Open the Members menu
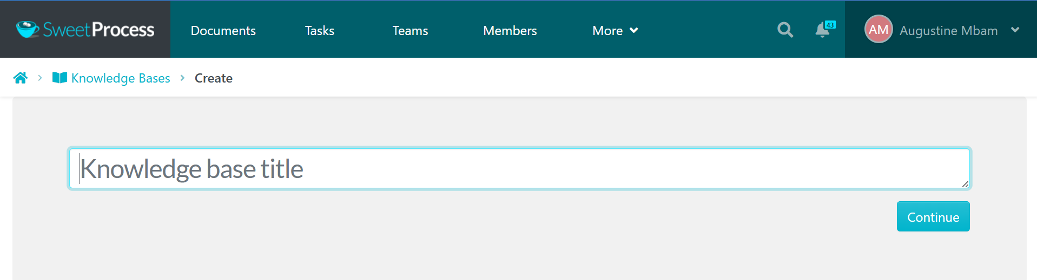This screenshot has width=1037, height=280. coord(510,31)
